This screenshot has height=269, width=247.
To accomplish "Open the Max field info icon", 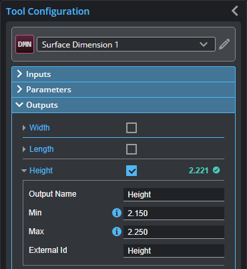I will coord(117,232).
